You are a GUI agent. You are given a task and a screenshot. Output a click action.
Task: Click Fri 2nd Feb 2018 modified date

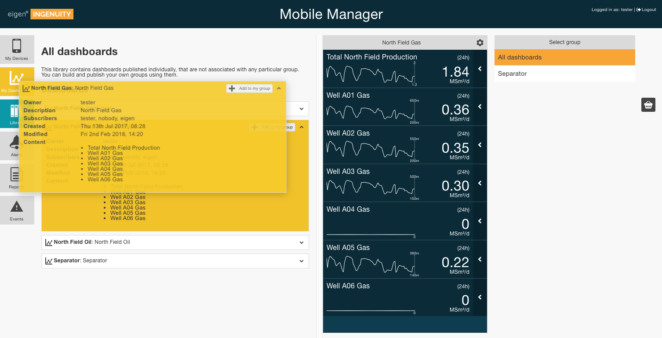pos(112,134)
